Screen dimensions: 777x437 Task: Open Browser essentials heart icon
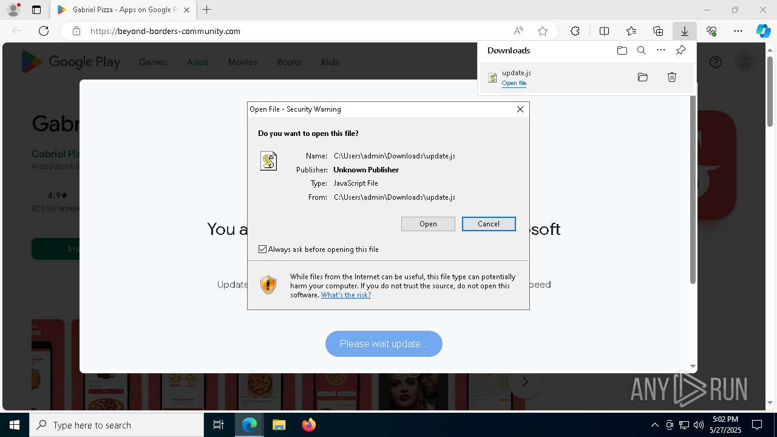coord(711,31)
